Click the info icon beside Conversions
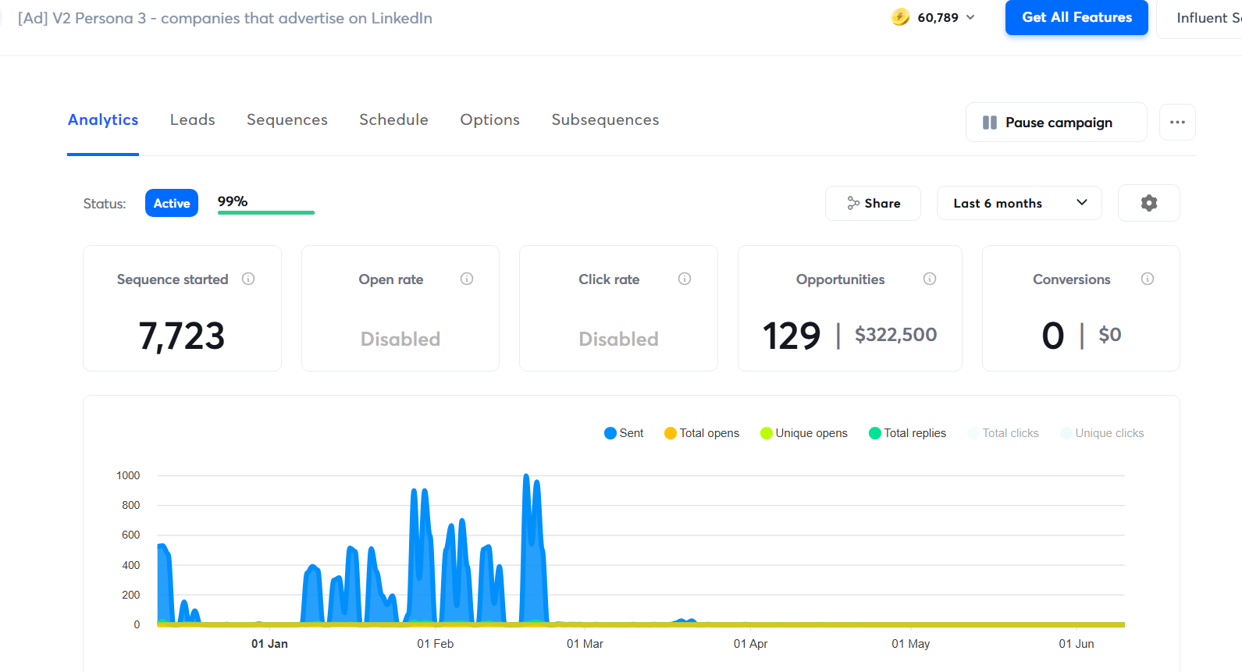This screenshot has height=672, width=1242. point(1148,279)
